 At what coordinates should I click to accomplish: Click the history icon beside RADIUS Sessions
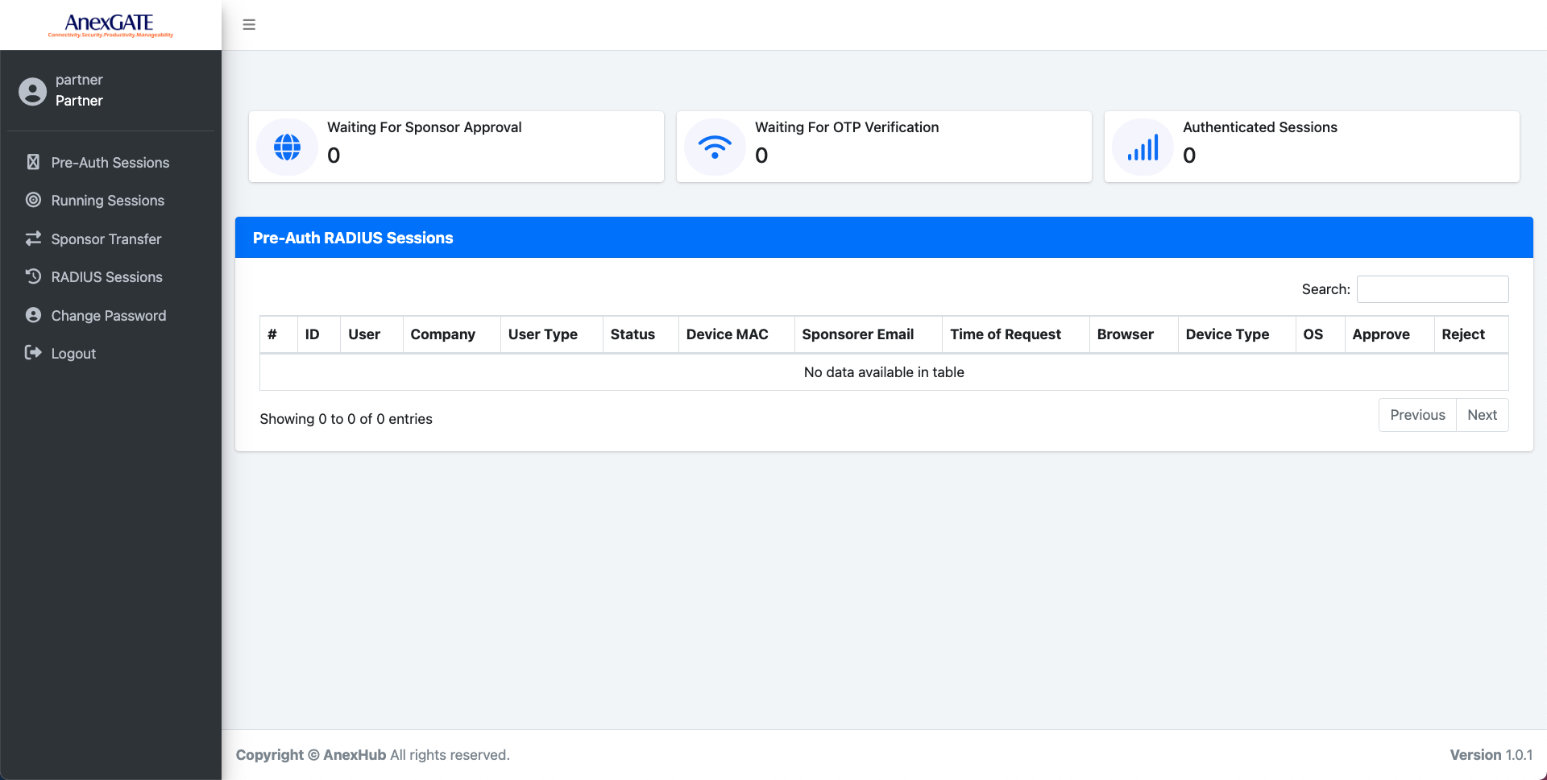(x=33, y=276)
